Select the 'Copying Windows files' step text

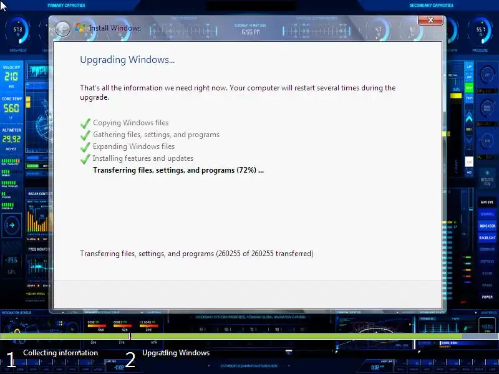pyautogui.click(x=131, y=123)
